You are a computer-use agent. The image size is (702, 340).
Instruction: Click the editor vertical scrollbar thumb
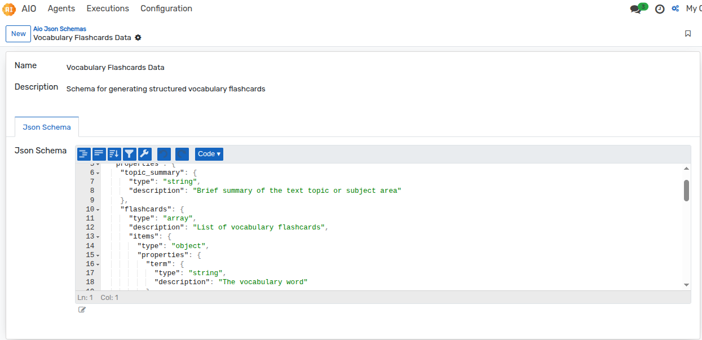click(x=686, y=191)
